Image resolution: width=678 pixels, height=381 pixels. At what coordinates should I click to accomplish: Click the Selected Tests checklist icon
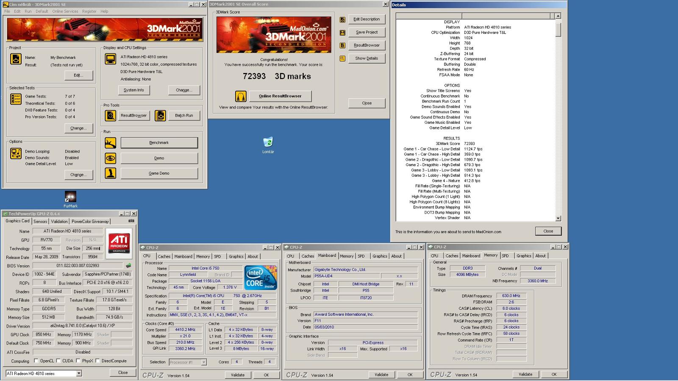(x=16, y=99)
